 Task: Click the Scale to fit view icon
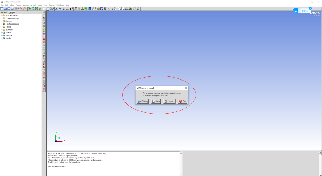click(37, 9)
